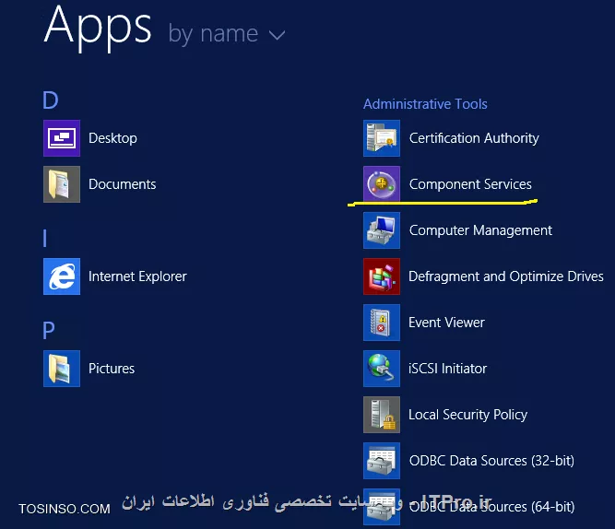Open the Desktop tile icon
Viewport: 615px width, 529px height.
[x=62, y=138]
